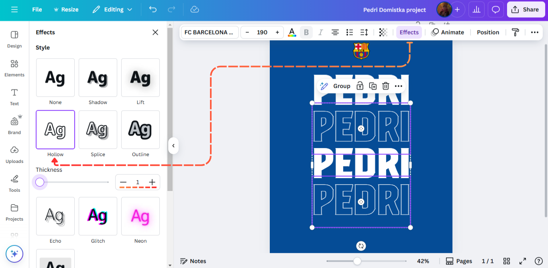
Task: Open the toolbar more options ellipsis
Action: (x=534, y=32)
